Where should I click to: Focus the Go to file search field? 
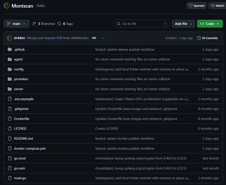point(142,24)
